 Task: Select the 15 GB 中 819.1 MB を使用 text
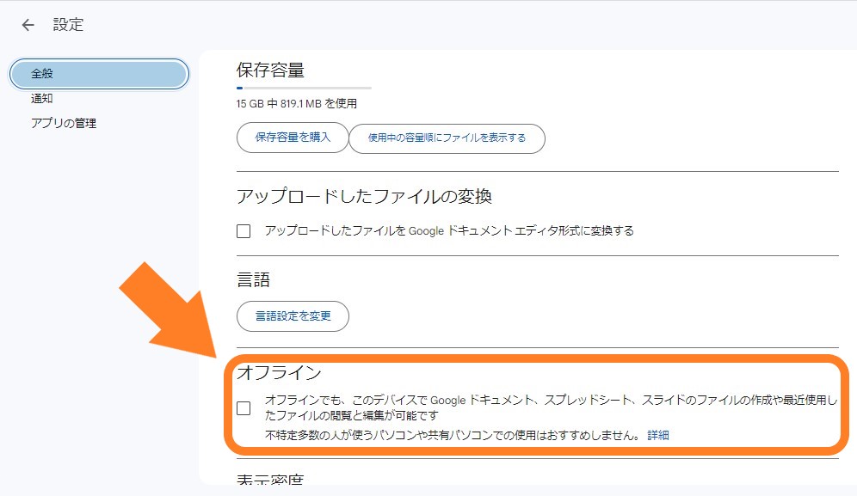click(x=296, y=104)
